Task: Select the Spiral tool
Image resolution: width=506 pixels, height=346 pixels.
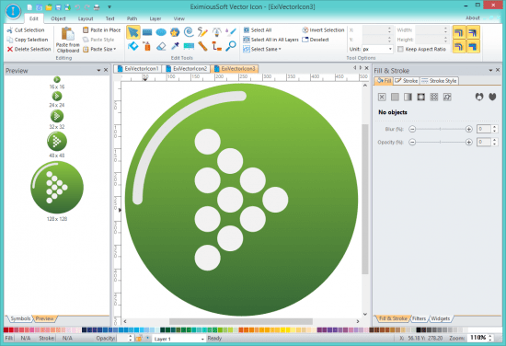Action: pyautogui.click(x=189, y=31)
